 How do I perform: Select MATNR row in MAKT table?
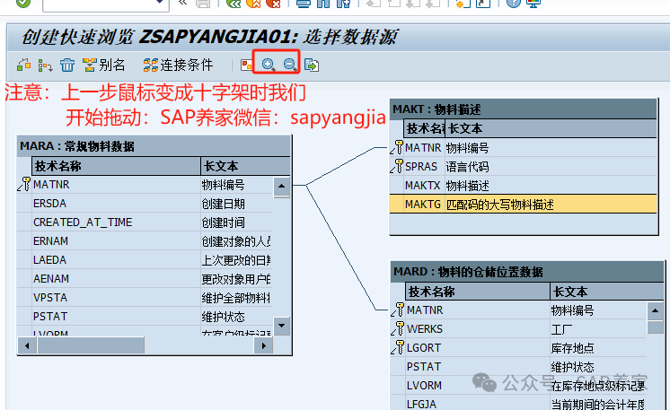(x=524, y=148)
